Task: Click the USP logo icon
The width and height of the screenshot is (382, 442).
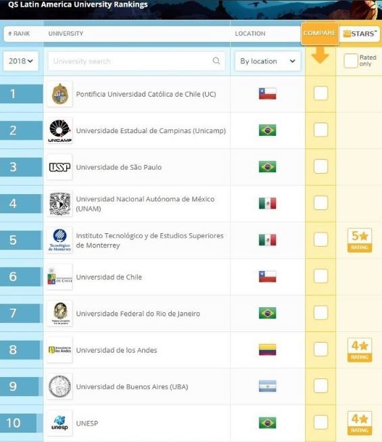Action: (x=59, y=167)
